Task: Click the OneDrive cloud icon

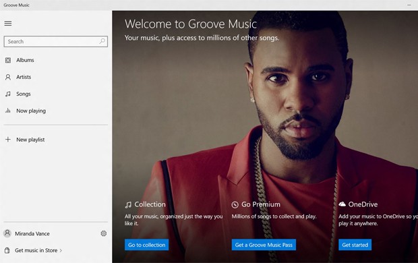Action: [x=342, y=204]
